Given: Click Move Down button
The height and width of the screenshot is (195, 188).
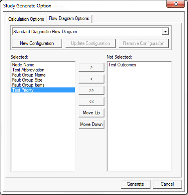Looking at the screenshot, I should click(x=91, y=124).
